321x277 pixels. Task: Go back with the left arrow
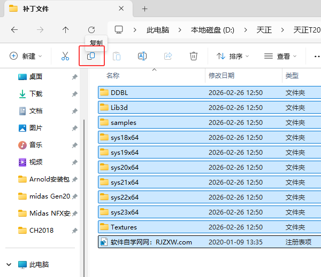point(14,30)
